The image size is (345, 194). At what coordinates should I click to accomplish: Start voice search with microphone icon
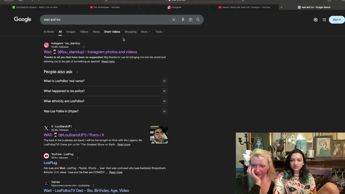coord(183,20)
